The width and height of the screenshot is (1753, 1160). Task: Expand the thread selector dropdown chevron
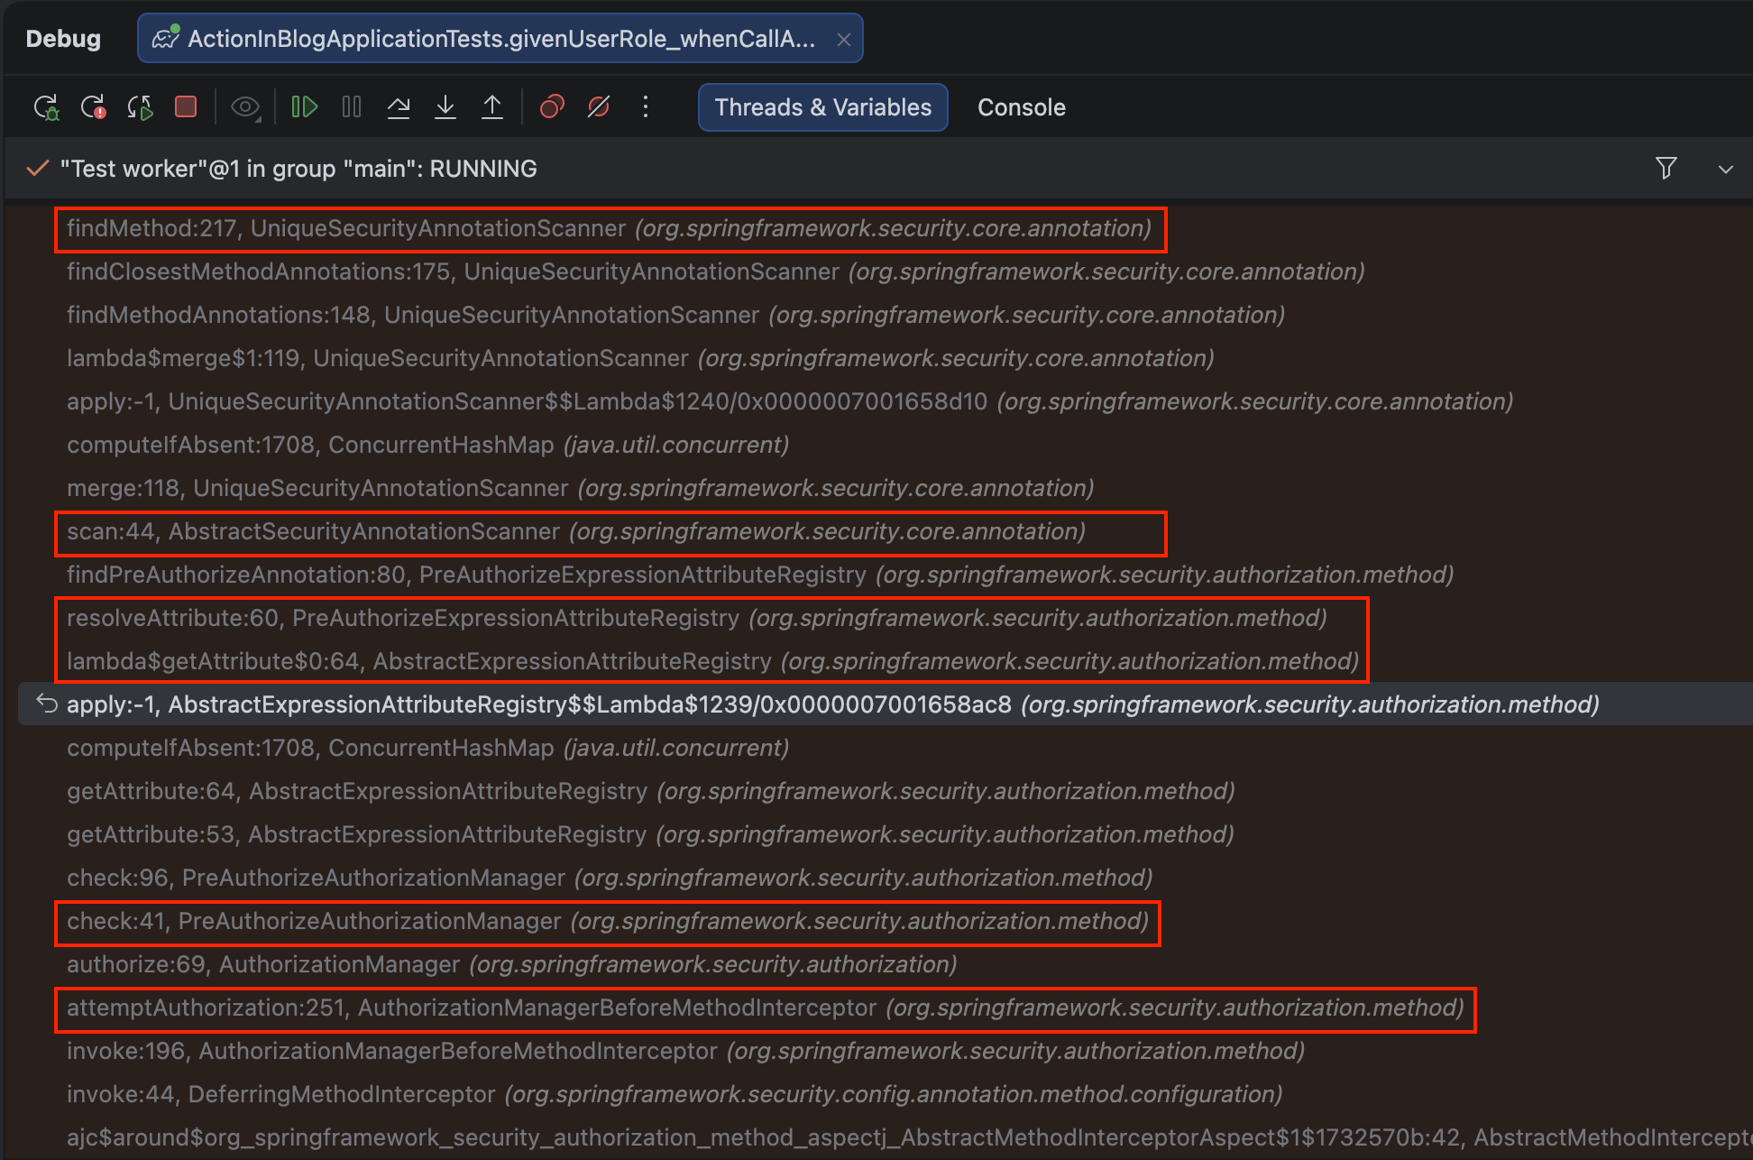1726,170
